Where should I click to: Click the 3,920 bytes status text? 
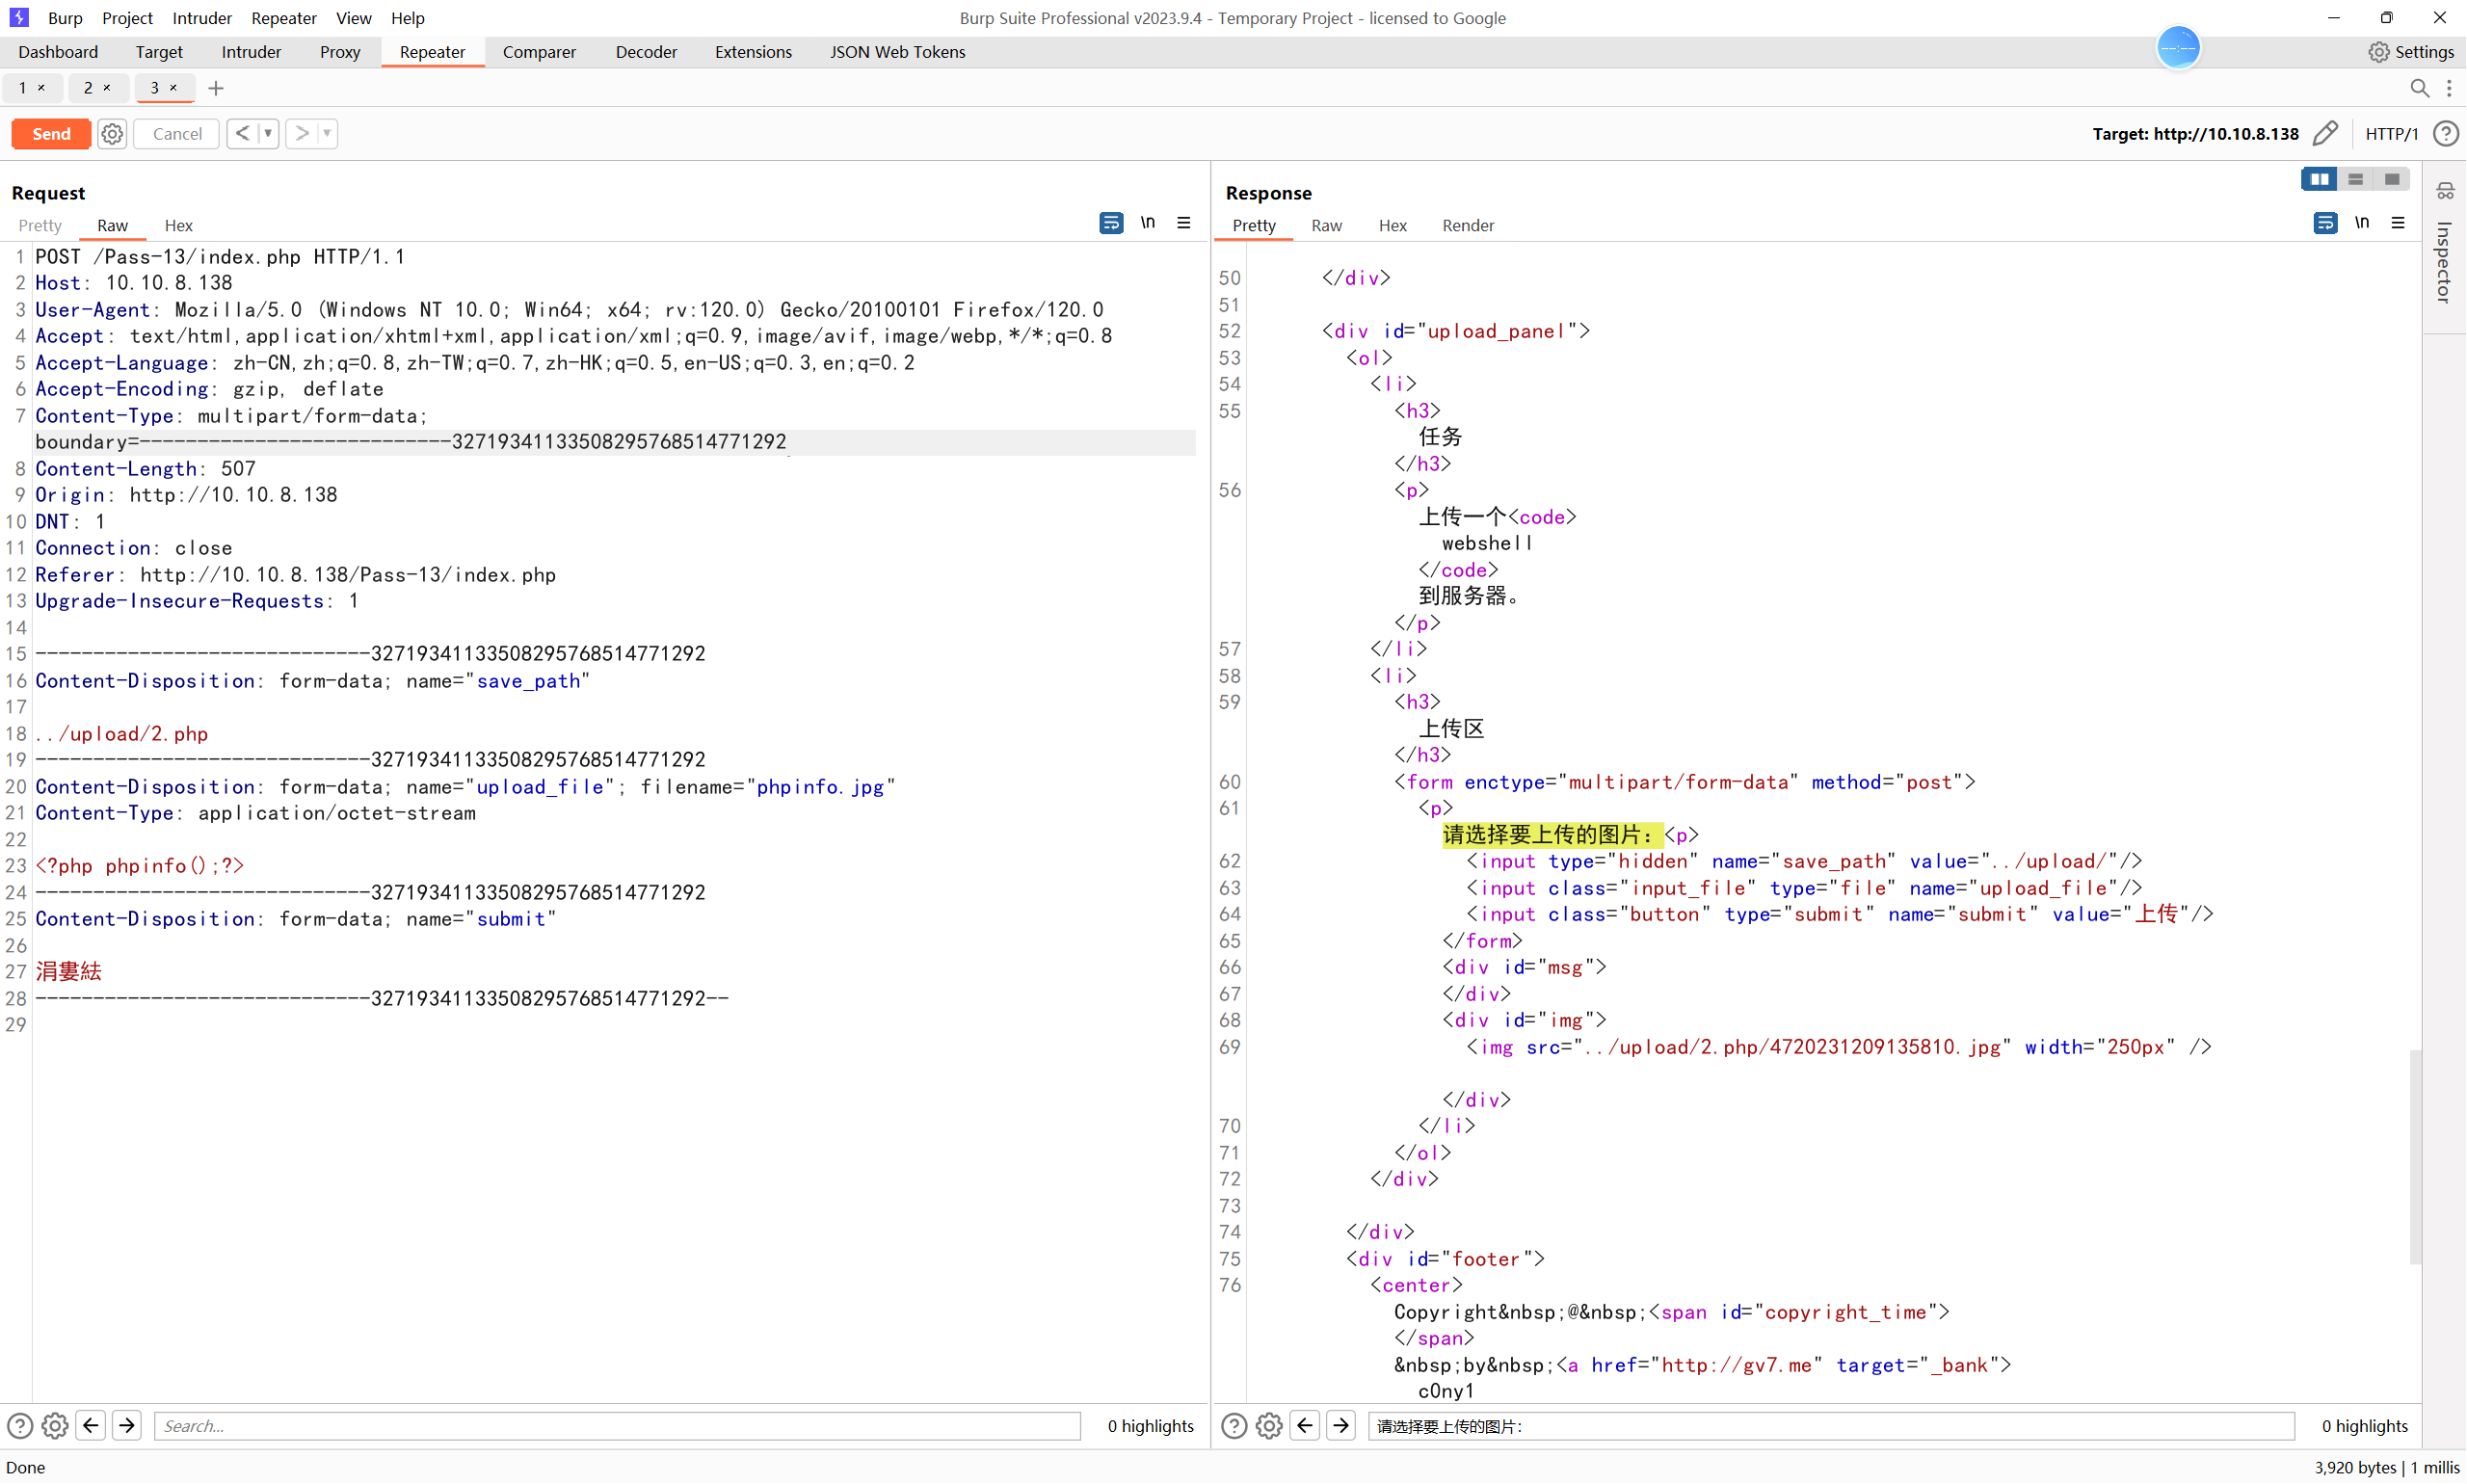tap(2355, 1468)
